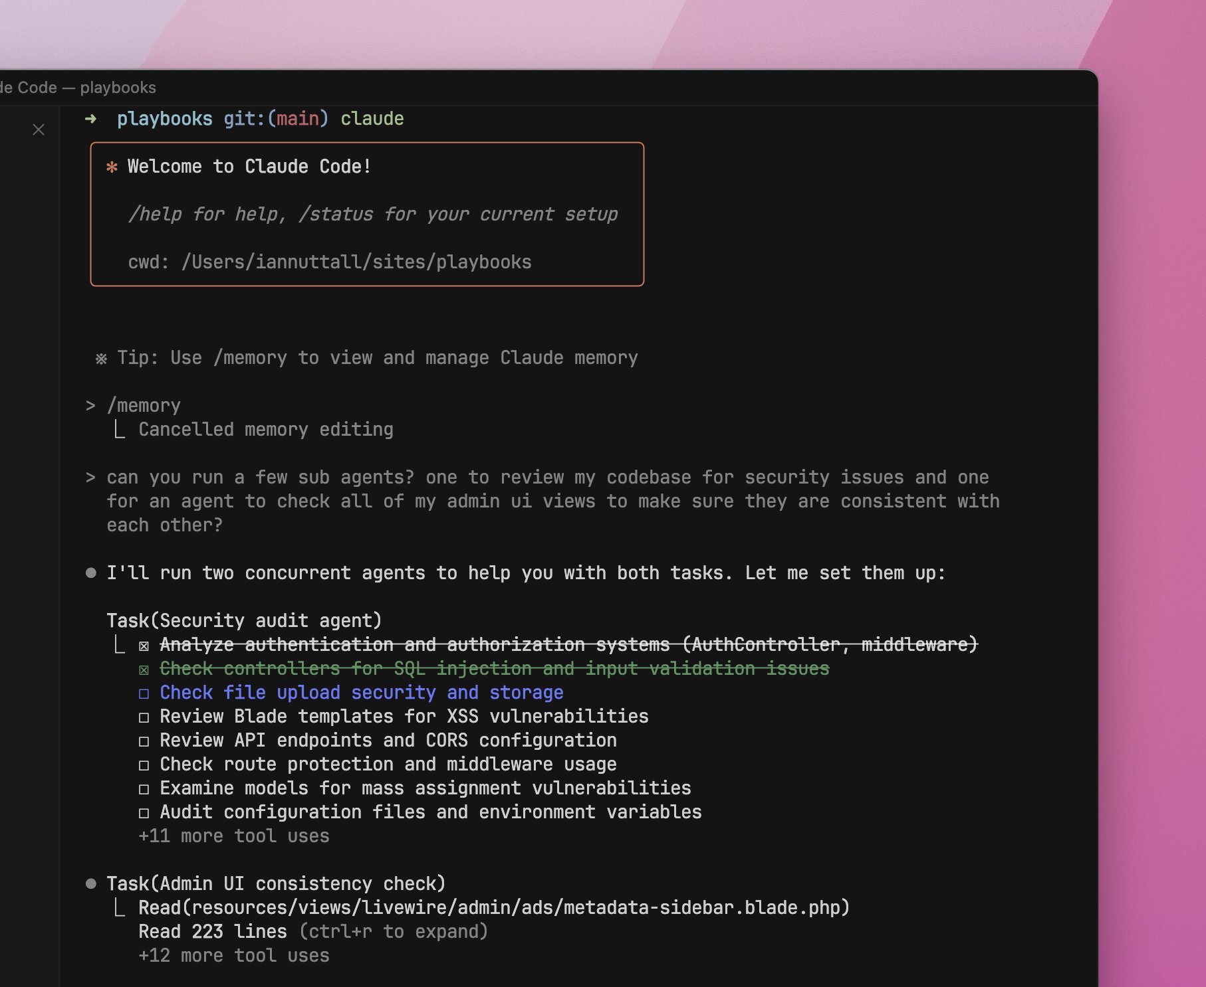Image resolution: width=1206 pixels, height=987 pixels.
Task: Click the checkbox for Review API endpoints
Action: (144, 741)
